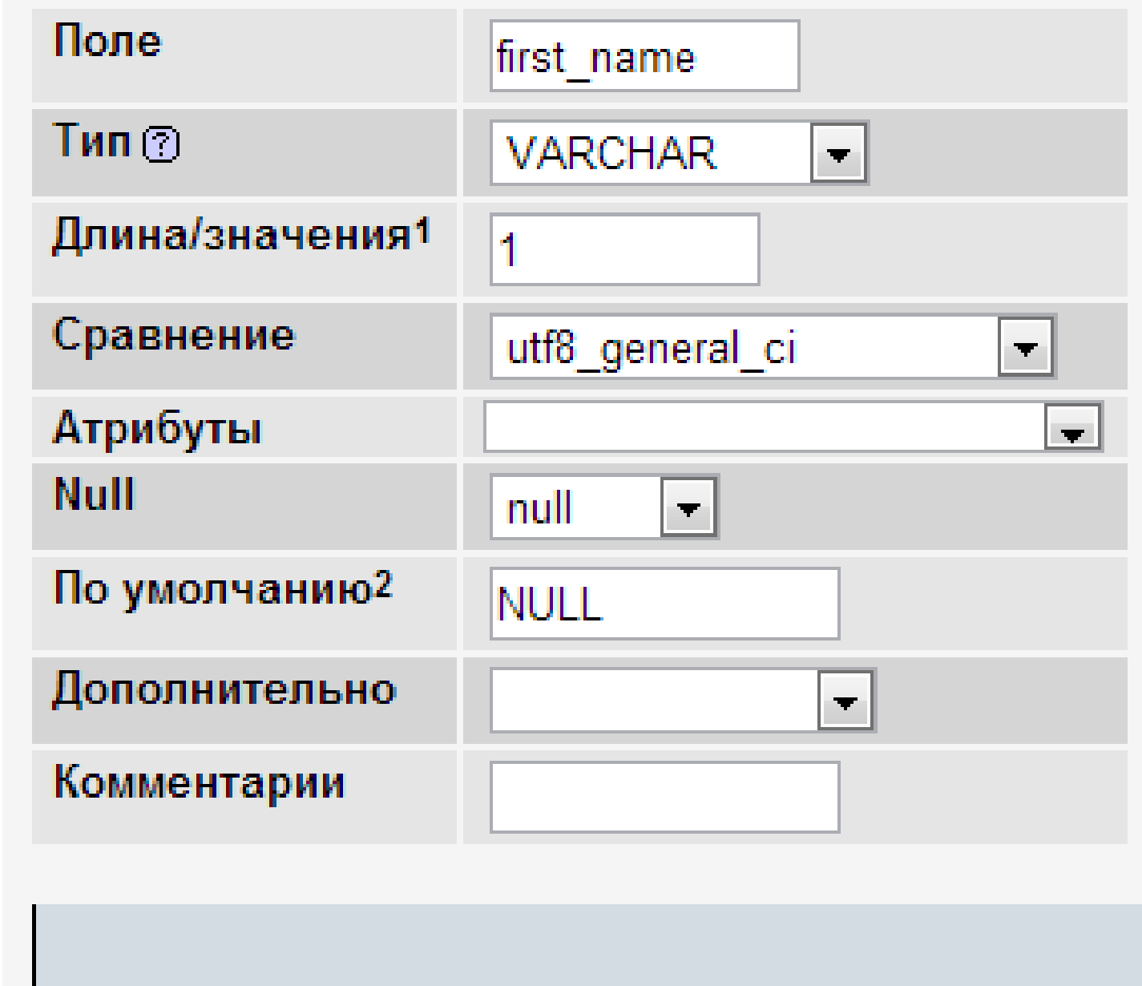Viewport: 1142px width, 986px height.
Task: Click the Атрибуты row label
Action: coord(157,428)
